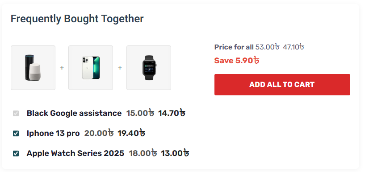
Task: Add all items to cart
Action: (x=282, y=85)
